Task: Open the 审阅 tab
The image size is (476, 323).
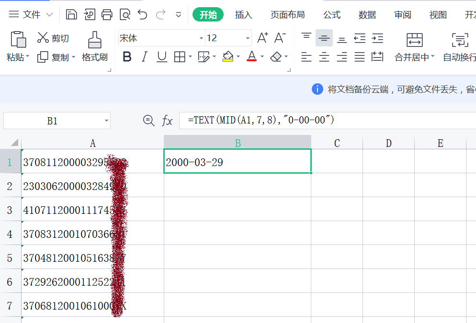Action: [x=403, y=14]
